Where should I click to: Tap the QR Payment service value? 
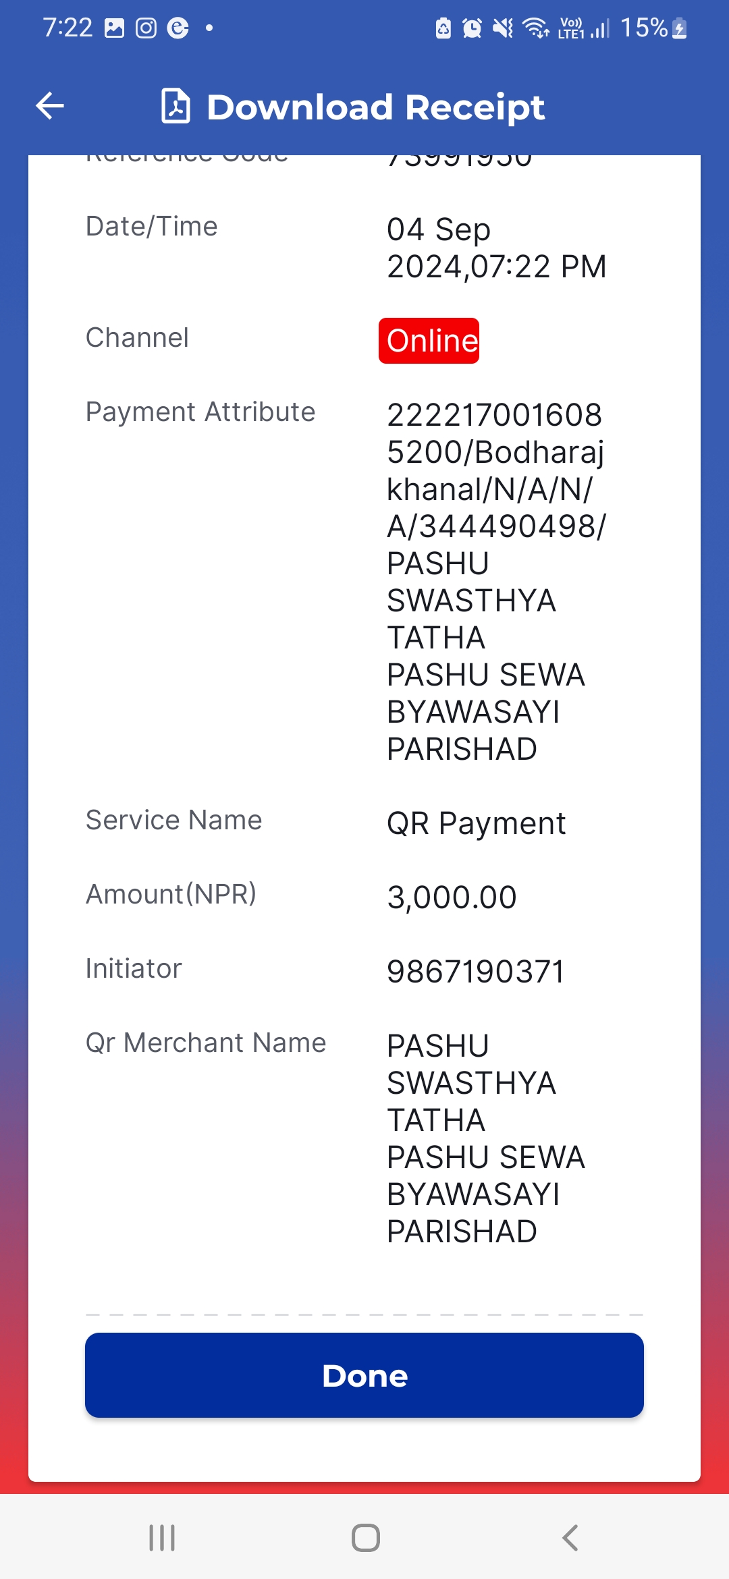pyautogui.click(x=476, y=823)
